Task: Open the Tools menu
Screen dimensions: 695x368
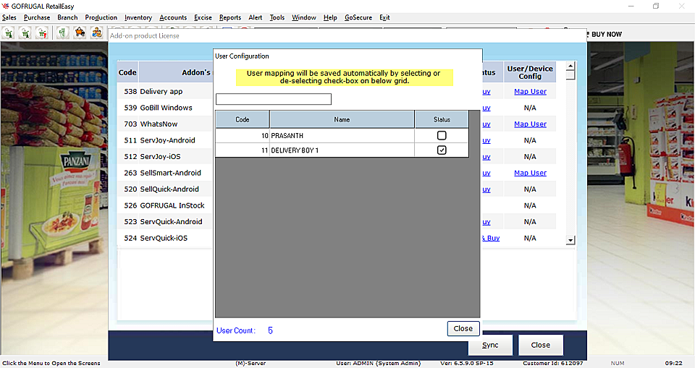Action: tap(277, 17)
